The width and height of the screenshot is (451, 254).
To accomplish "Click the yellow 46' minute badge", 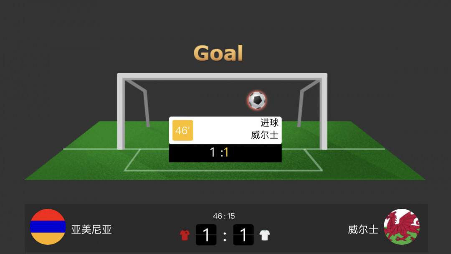I will point(182,130).
